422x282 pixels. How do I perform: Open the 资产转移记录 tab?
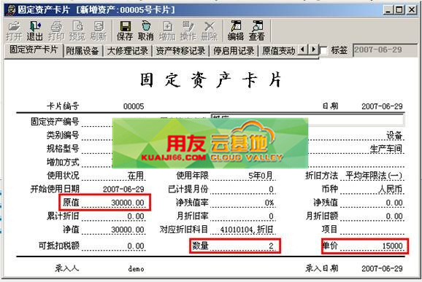[180, 51]
